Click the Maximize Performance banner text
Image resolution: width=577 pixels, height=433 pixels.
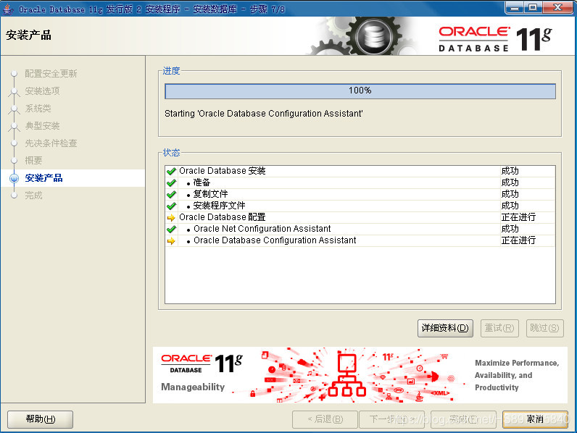click(x=517, y=375)
